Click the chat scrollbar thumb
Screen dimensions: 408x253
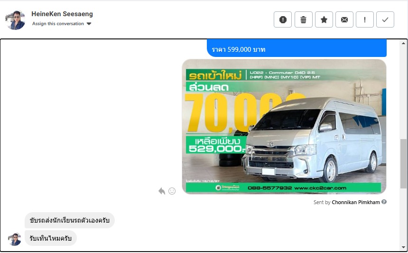403,163
